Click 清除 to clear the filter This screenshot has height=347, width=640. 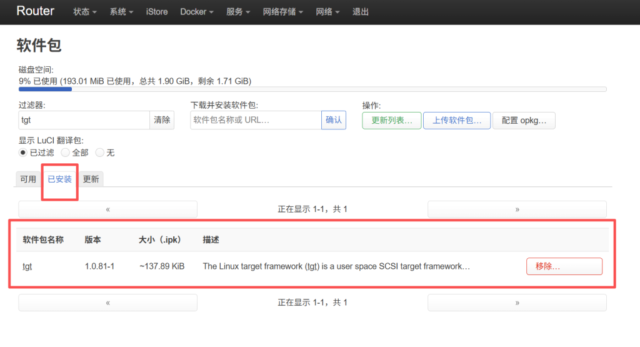coord(162,120)
